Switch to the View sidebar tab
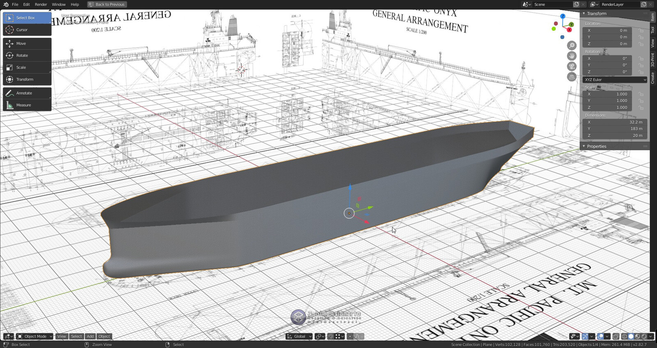Screen dimensions: 657x348 coord(653,43)
